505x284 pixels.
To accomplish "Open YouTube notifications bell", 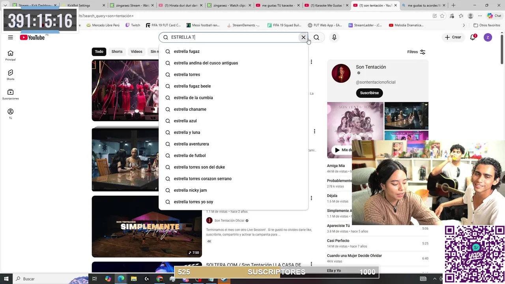I will point(473,37).
